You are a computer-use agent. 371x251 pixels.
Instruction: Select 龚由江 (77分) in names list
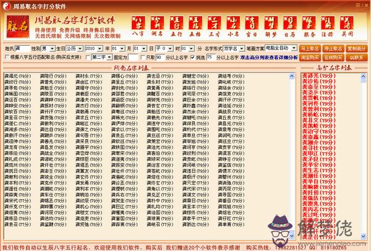89,82
